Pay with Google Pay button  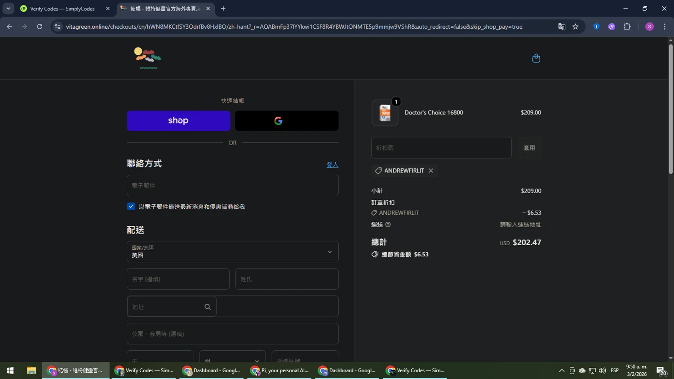287,121
